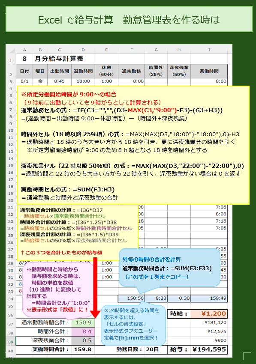
Task: Click the hourly wage cell ¥1,200
Action: (209, 314)
